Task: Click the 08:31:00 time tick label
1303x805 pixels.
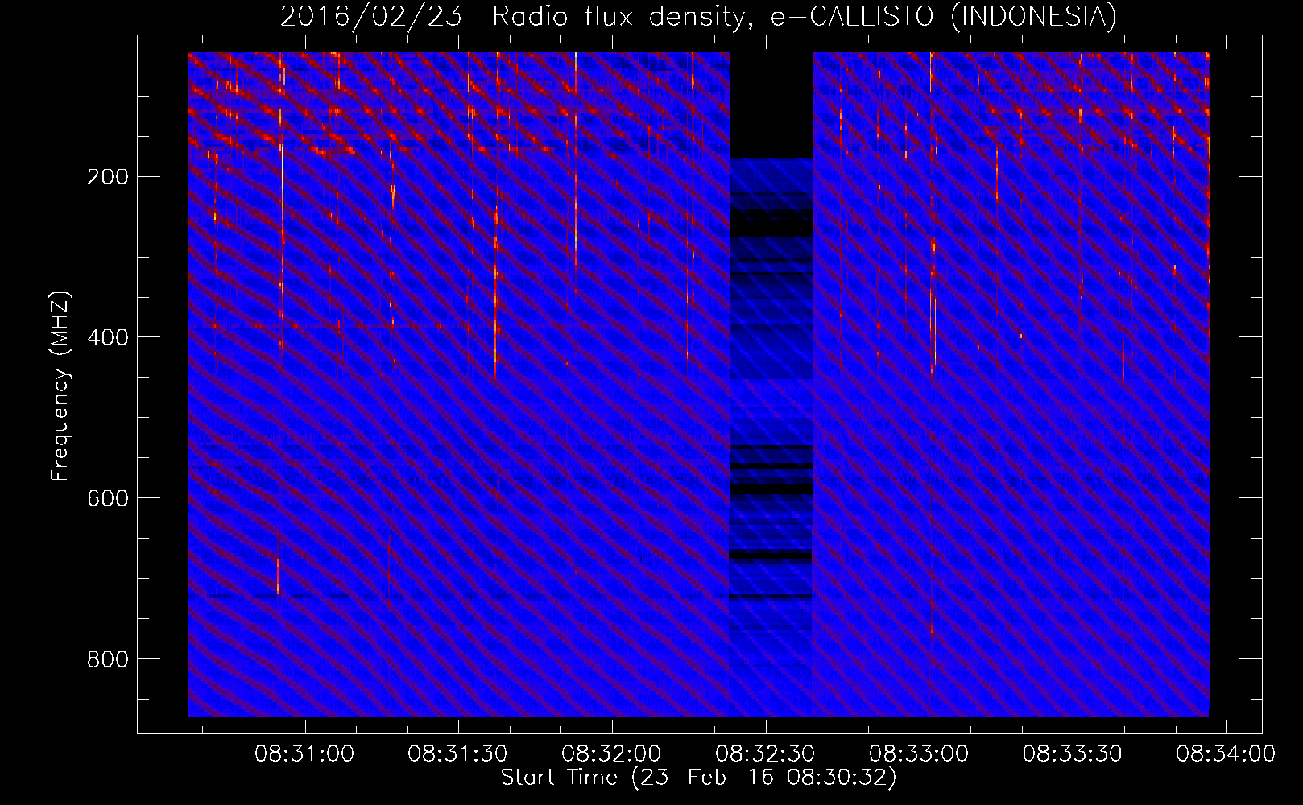Action: click(x=304, y=754)
